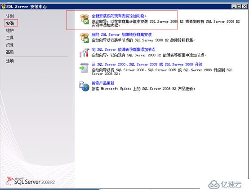Minimize the SQL Server 安装中心 window
This screenshot has height=190, width=249.
(x=234, y=6)
